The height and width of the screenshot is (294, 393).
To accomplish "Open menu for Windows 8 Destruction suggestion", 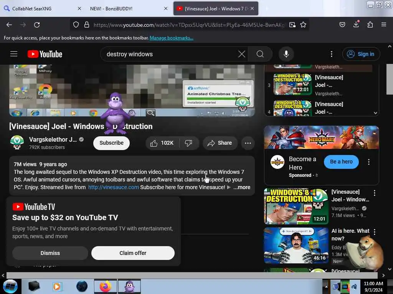I will [375, 193].
